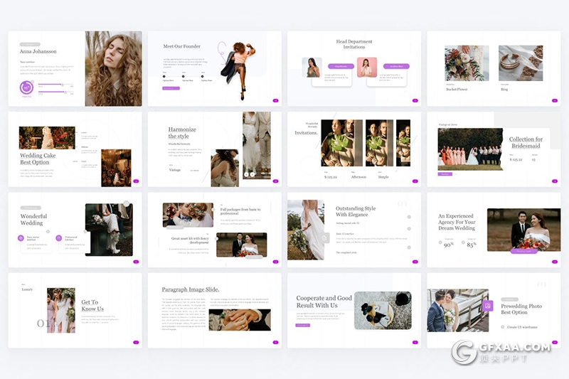Click the purple button below bridesmaid group photo
This screenshot has height=379, width=569.
pos(445,174)
